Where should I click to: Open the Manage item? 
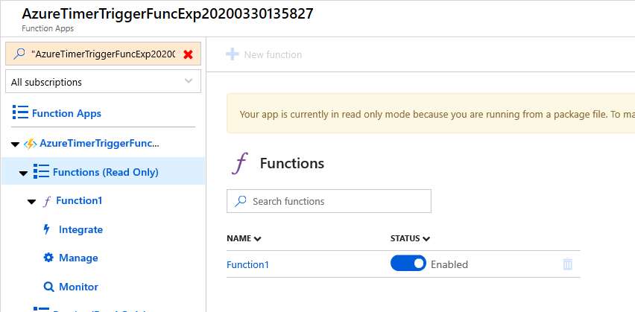point(78,258)
